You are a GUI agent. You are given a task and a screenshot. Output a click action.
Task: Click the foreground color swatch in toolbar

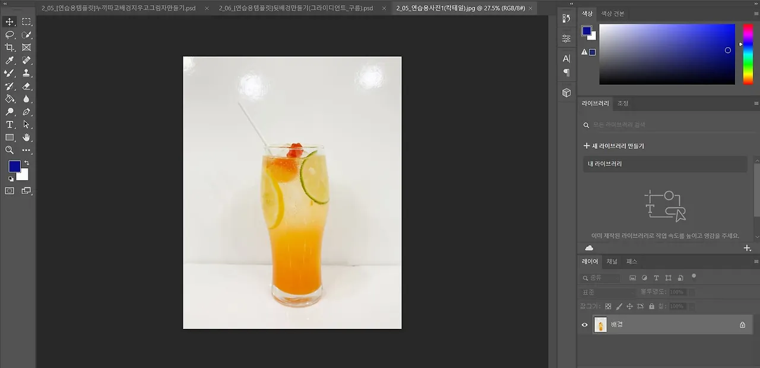pyautogui.click(x=14, y=167)
